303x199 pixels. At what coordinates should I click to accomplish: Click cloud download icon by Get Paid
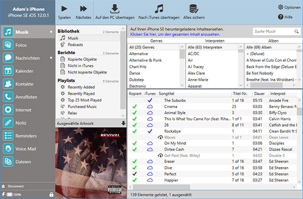point(160,155)
